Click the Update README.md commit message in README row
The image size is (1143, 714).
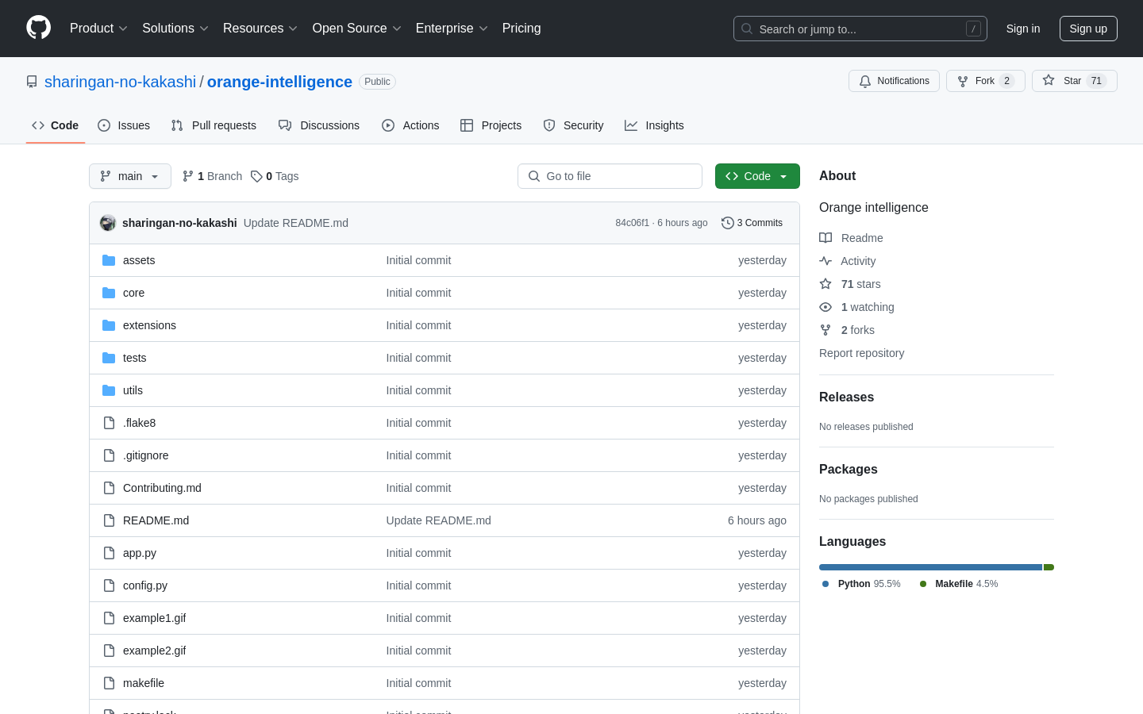pos(438,520)
